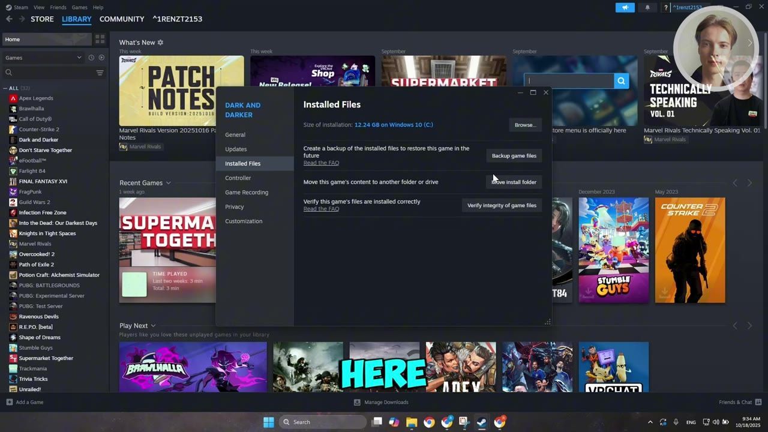The width and height of the screenshot is (768, 432).
Task: Click the Marvel Rivals icon under patch notes
Action: point(123,146)
